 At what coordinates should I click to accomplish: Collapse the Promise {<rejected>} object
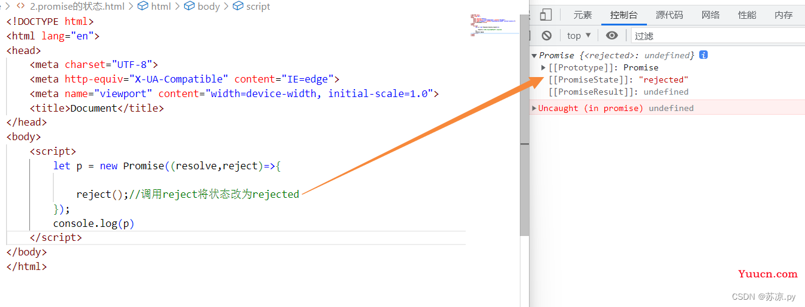(x=534, y=55)
